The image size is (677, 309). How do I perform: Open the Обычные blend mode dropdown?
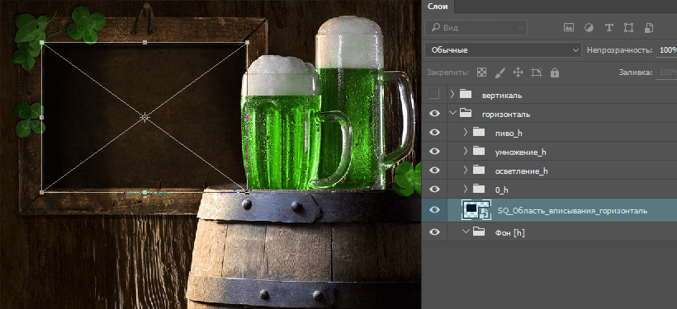coord(503,50)
